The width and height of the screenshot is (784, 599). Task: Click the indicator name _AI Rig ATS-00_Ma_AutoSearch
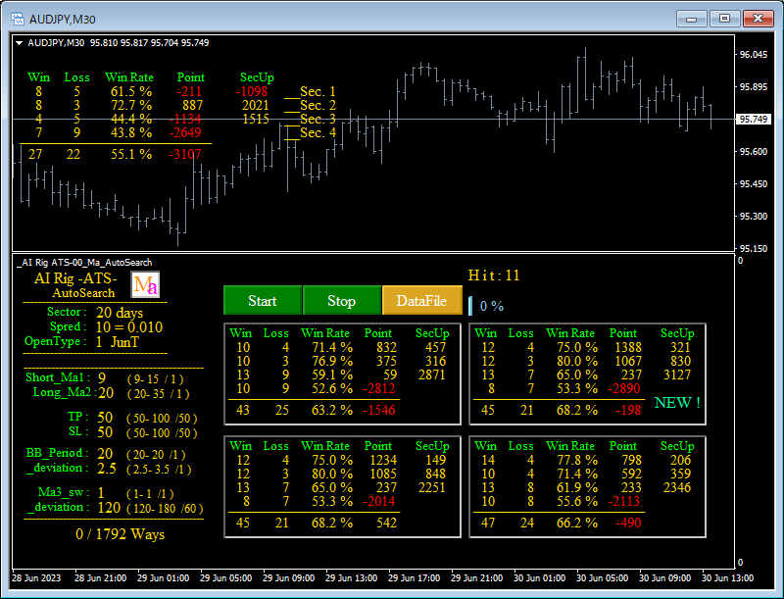[84, 263]
